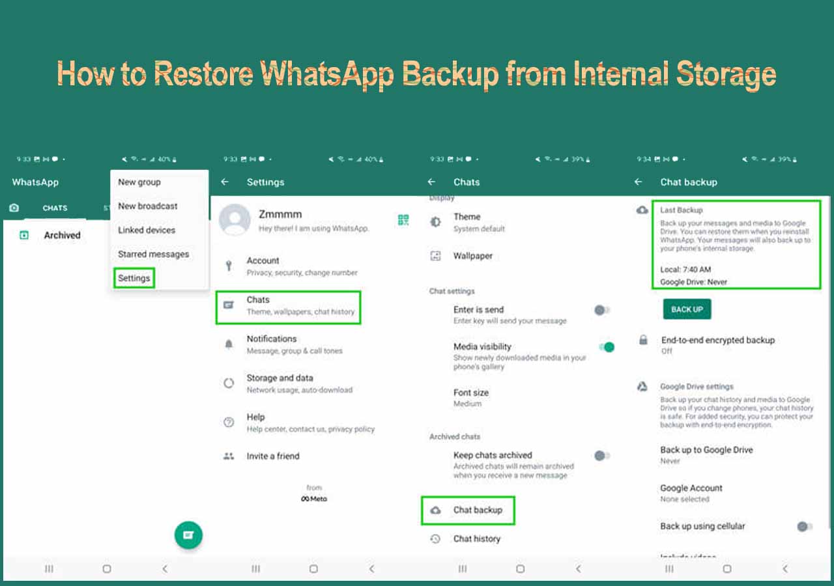Tap the green BACK UP button

click(x=687, y=309)
